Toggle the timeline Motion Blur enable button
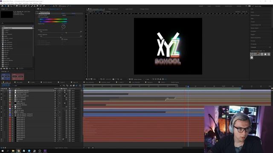This screenshot has height=153, width=273. tap(77, 85)
